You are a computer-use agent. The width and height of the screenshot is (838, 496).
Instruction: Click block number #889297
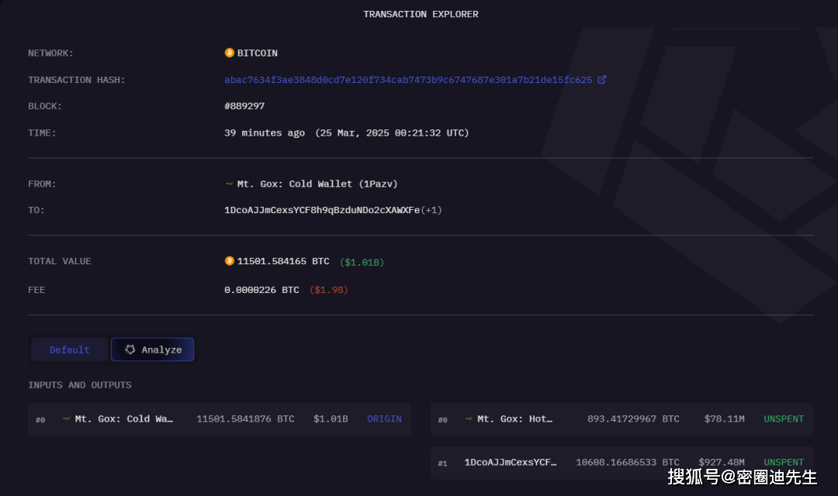(x=244, y=105)
